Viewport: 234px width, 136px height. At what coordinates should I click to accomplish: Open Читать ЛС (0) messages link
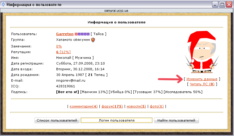pos(202,84)
